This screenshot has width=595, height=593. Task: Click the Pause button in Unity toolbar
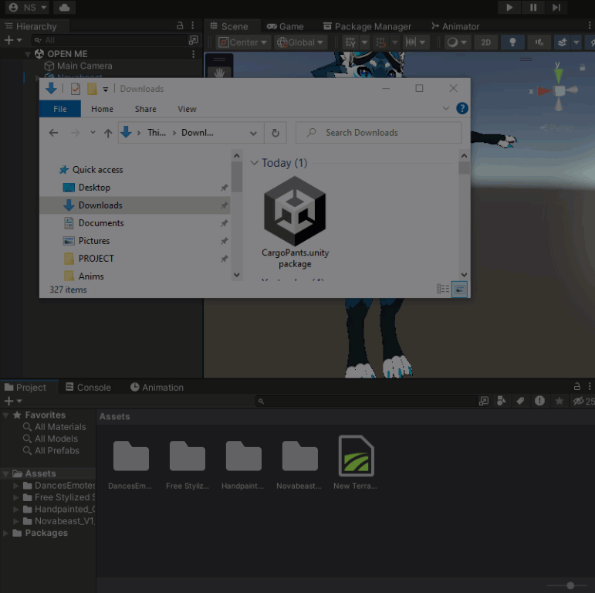click(x=533, y=7)
